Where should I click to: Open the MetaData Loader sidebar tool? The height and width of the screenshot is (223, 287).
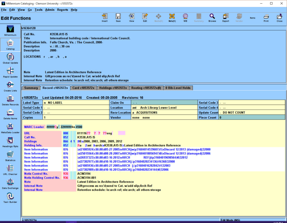click(x=10, y=128)
